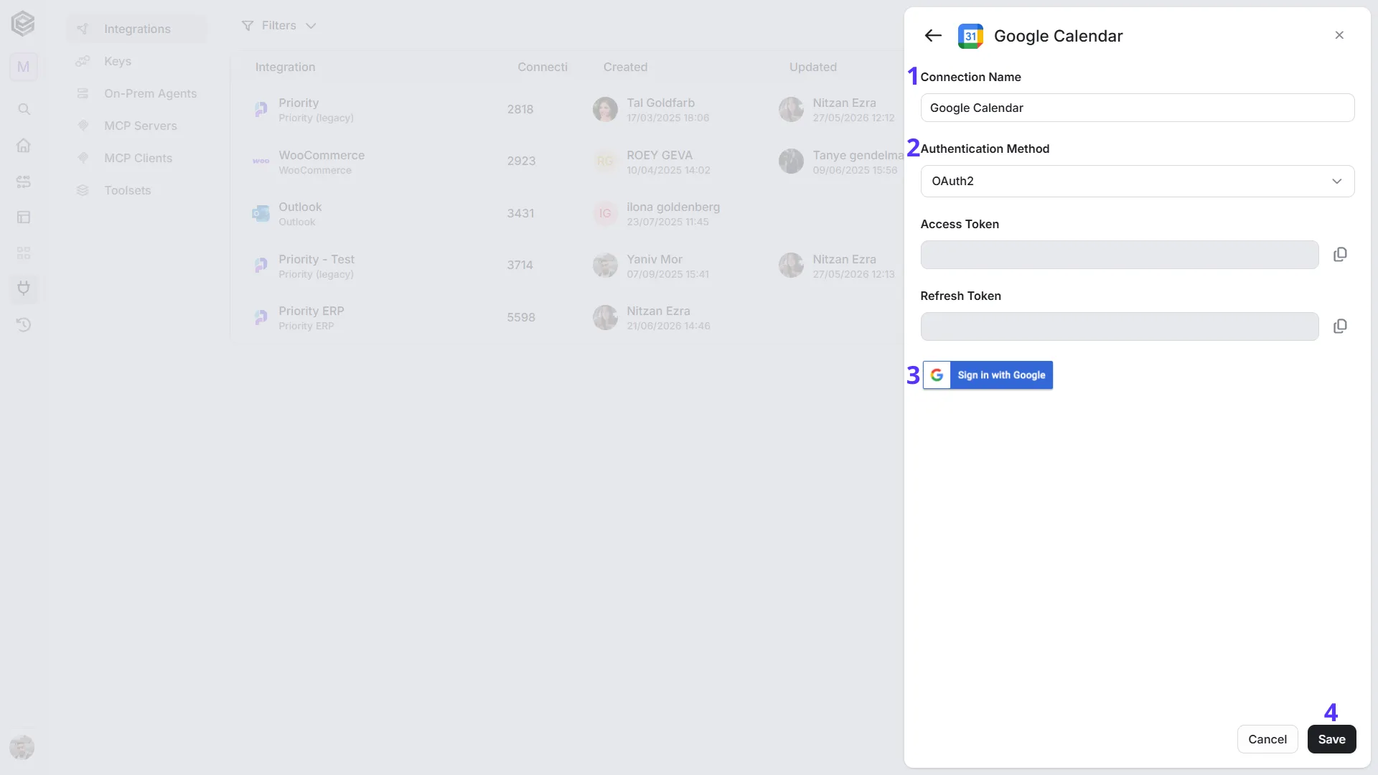
Task: Click Sign in with Google button
Action: click(x=988, y=375)
